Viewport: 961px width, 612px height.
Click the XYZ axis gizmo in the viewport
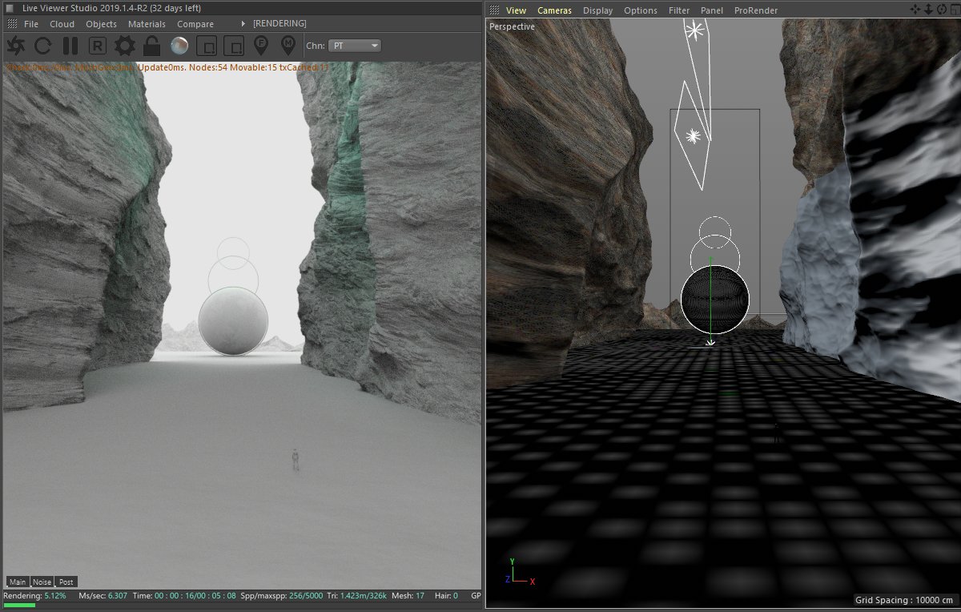pos(519,573)
